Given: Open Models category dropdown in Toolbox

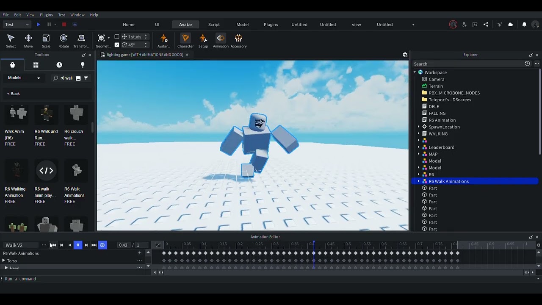Looking at the screenshot, I should click(24, 78).
